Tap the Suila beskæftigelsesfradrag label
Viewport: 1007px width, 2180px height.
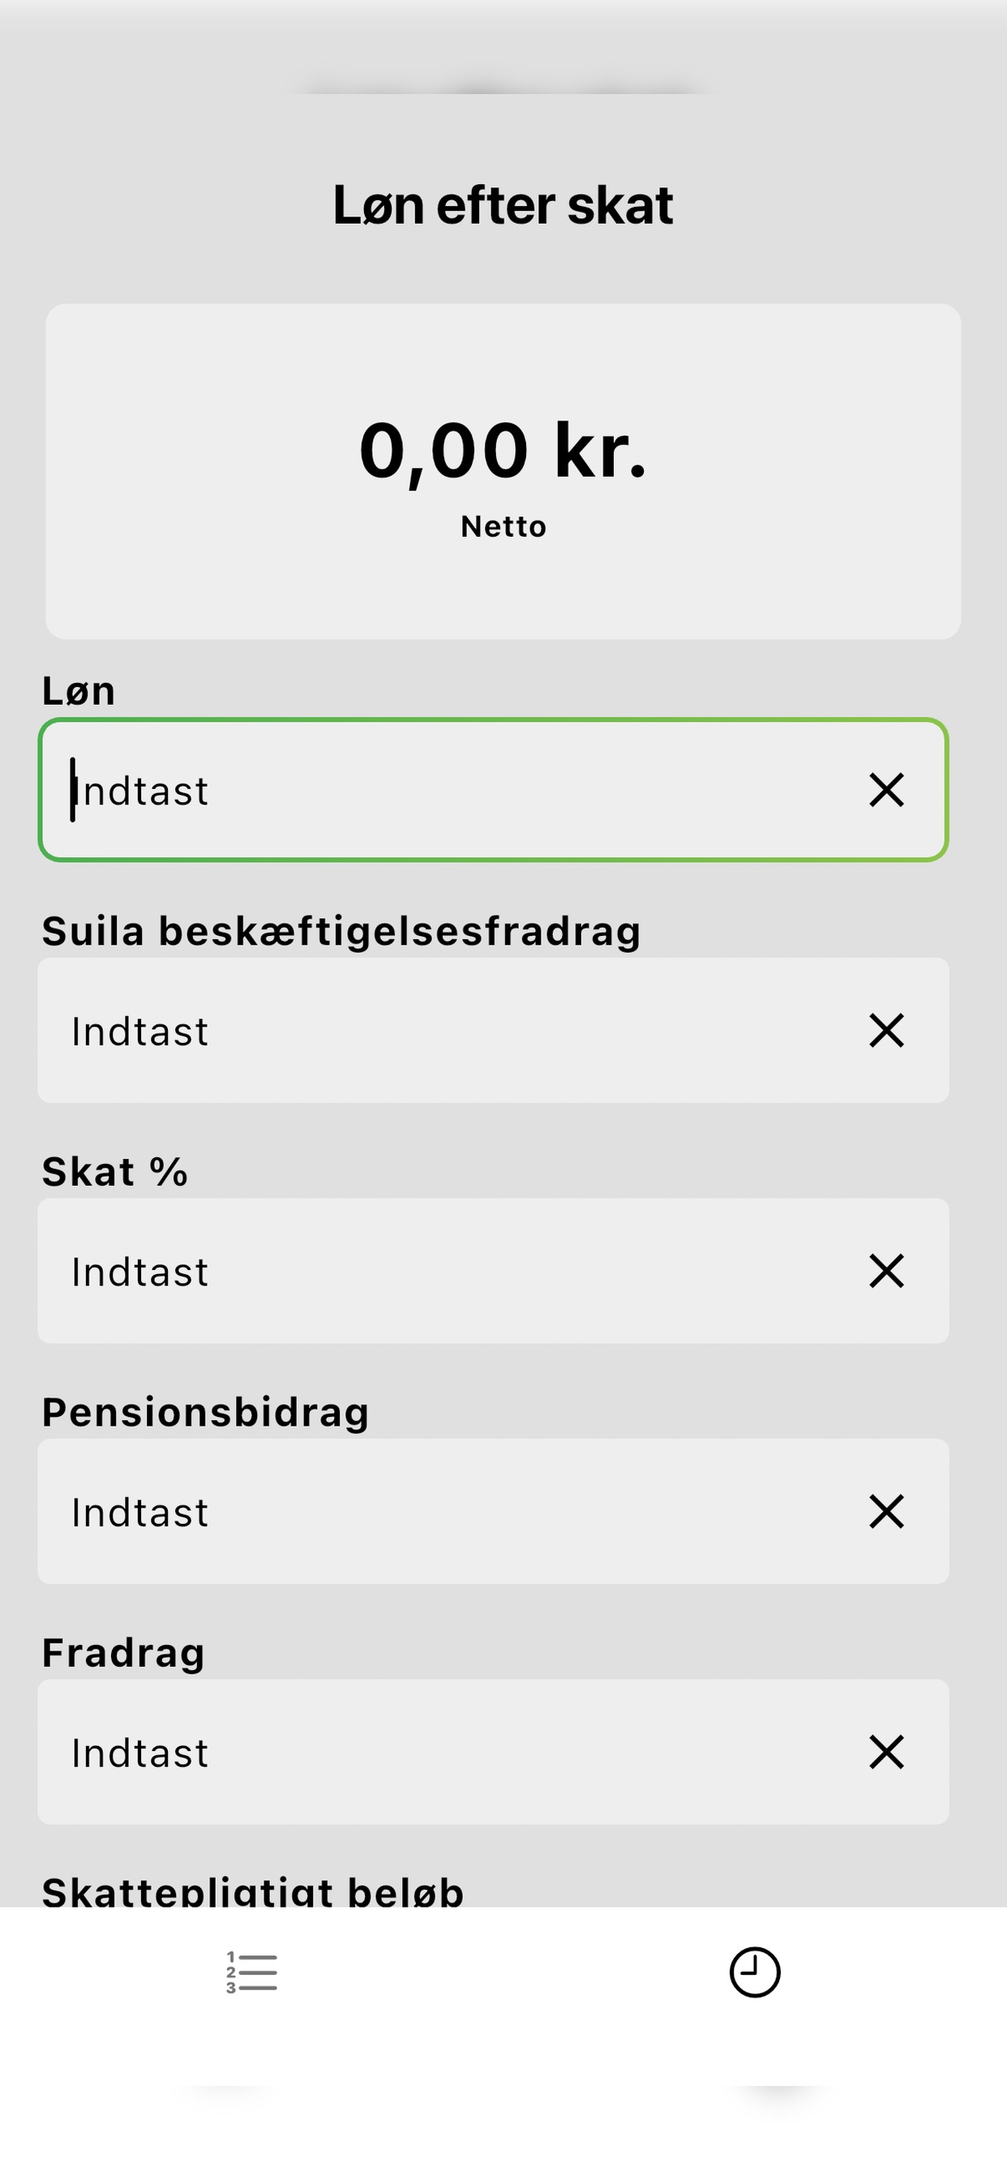[341, 931]
